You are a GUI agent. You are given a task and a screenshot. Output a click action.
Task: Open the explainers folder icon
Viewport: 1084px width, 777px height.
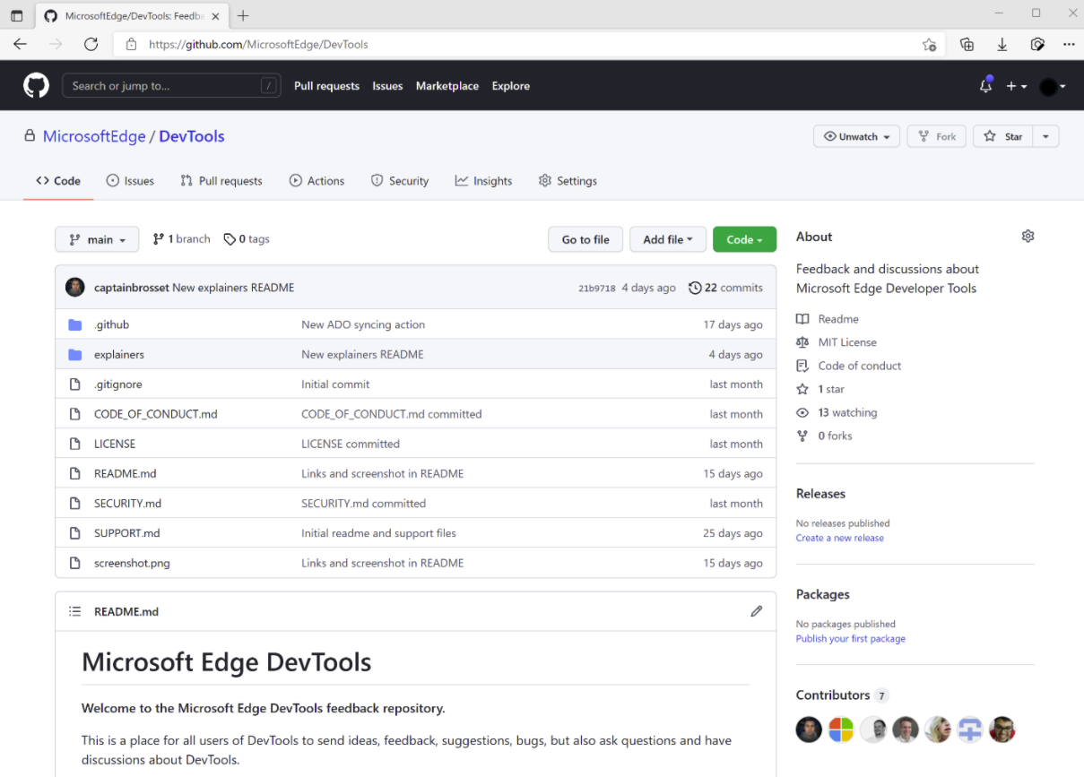[x=75, y=354]
